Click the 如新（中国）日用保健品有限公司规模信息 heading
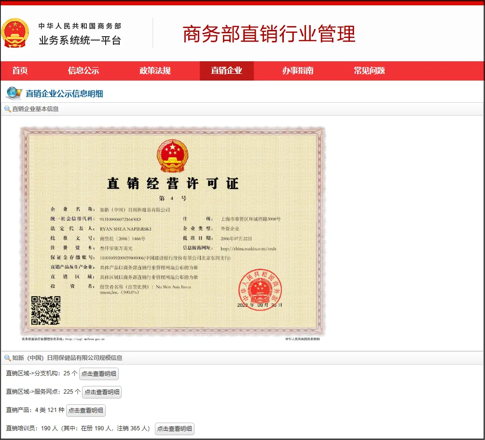Viewport: 485px width, 440px height. (67, 358)
